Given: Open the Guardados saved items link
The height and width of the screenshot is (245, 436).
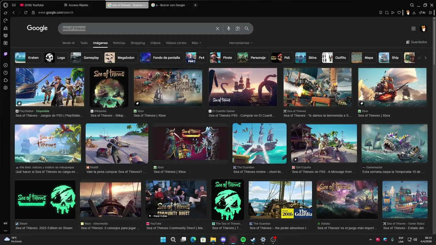Looking at the screenshot, I should [x=416, y=42].
